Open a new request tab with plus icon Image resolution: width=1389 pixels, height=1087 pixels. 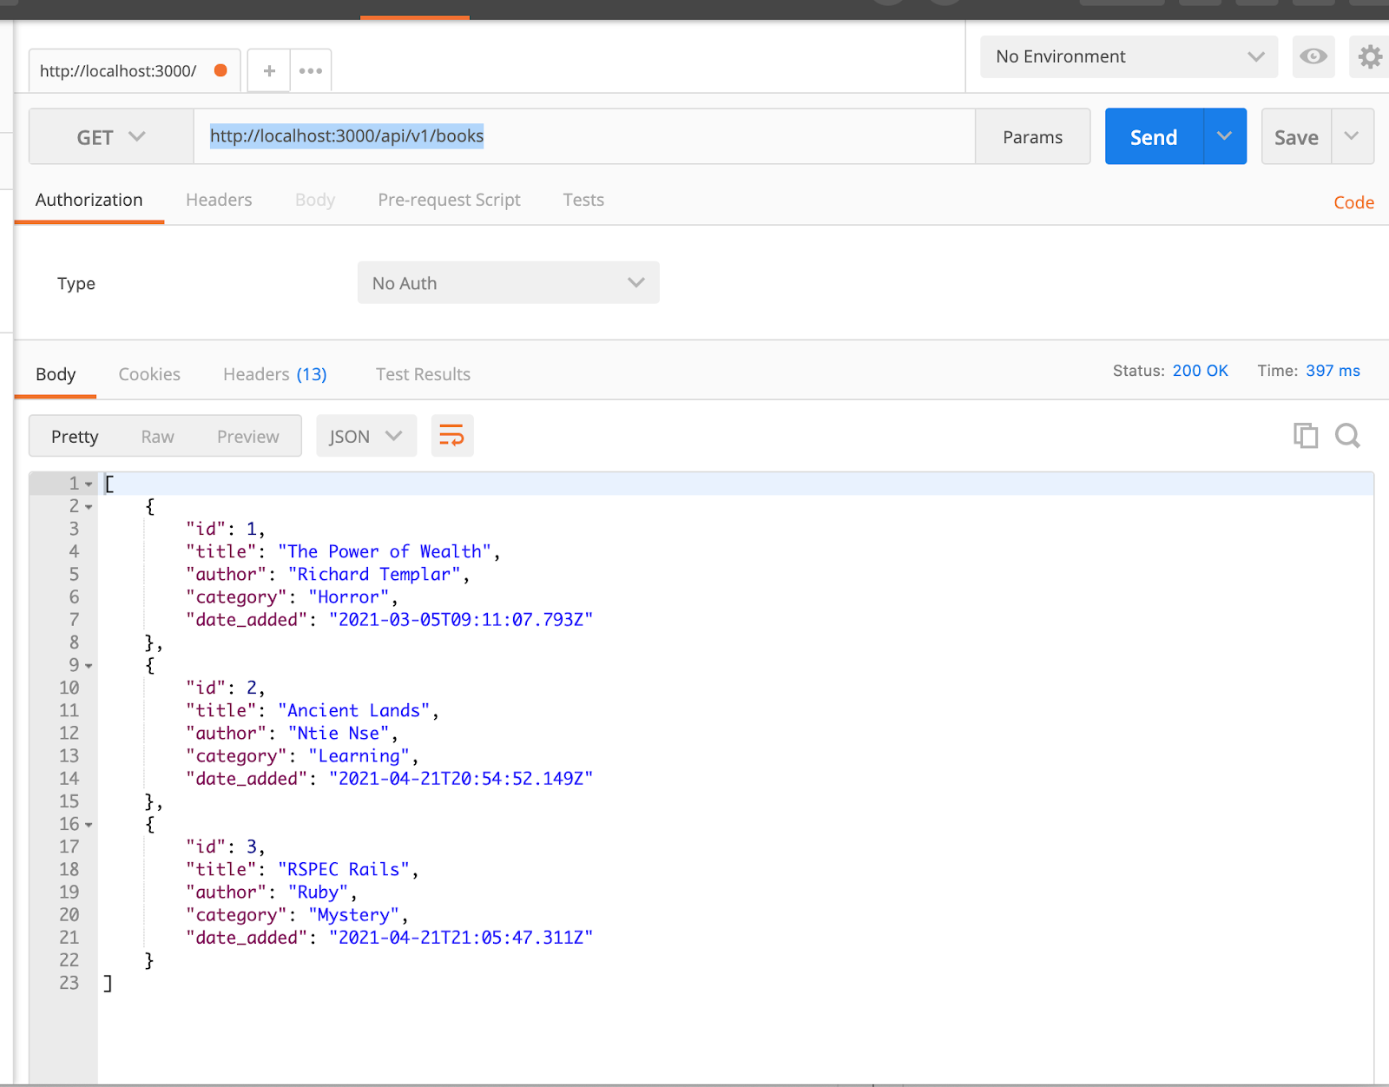click(x=268, y=69)
